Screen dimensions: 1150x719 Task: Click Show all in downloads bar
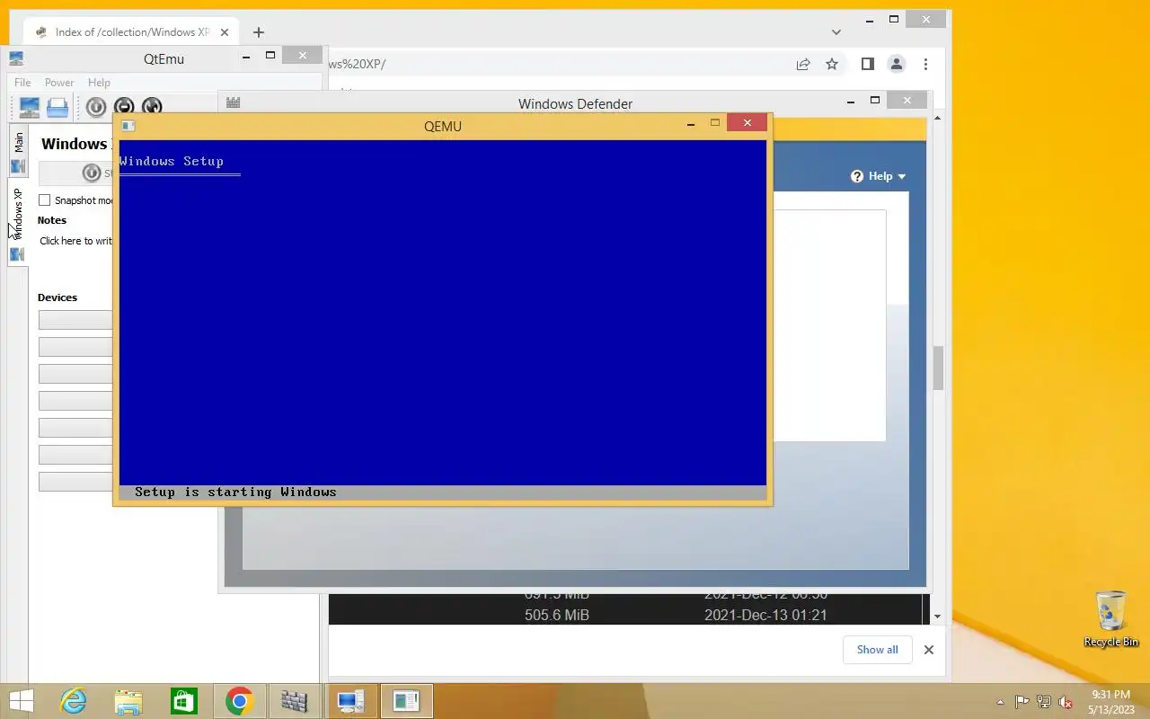point(878,650)
